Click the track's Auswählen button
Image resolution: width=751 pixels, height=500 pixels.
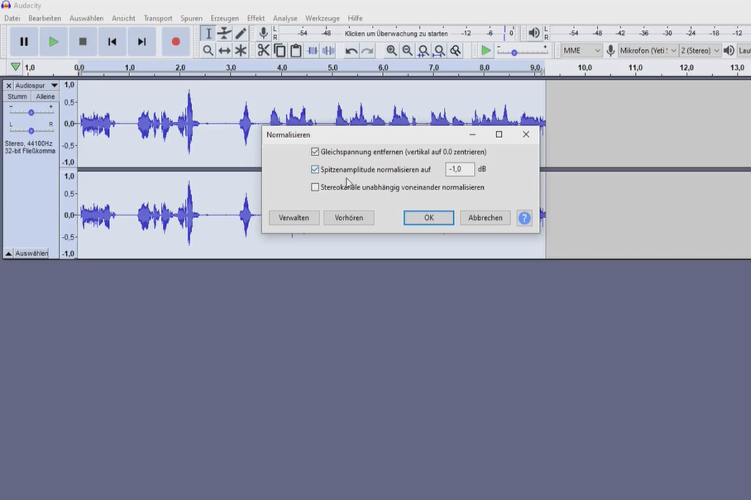(x=31, y=254)
